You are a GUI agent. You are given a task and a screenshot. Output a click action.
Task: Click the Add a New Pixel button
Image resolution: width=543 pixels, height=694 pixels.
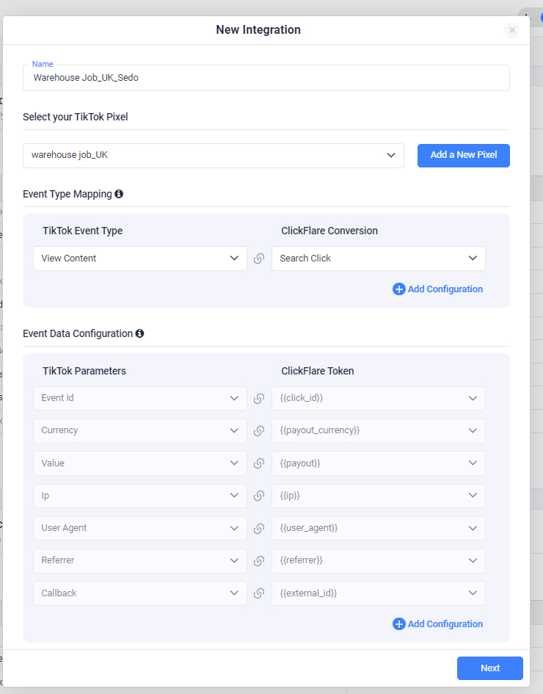[x=464, y=156]
